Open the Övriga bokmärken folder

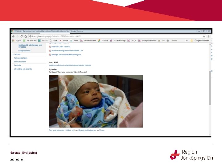tap(200, 41)
